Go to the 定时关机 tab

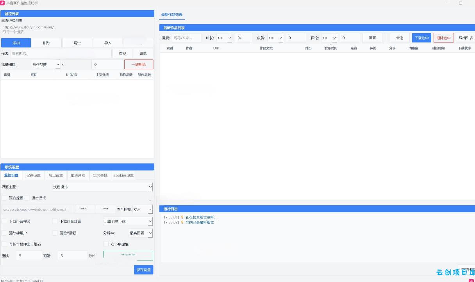(x=100, y=175)
